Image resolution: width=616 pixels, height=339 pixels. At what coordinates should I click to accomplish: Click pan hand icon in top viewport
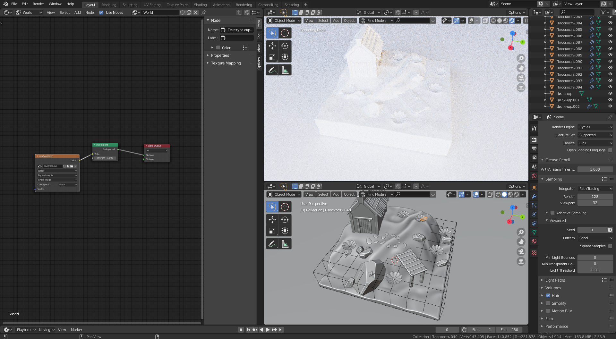(x=521, y=68)
